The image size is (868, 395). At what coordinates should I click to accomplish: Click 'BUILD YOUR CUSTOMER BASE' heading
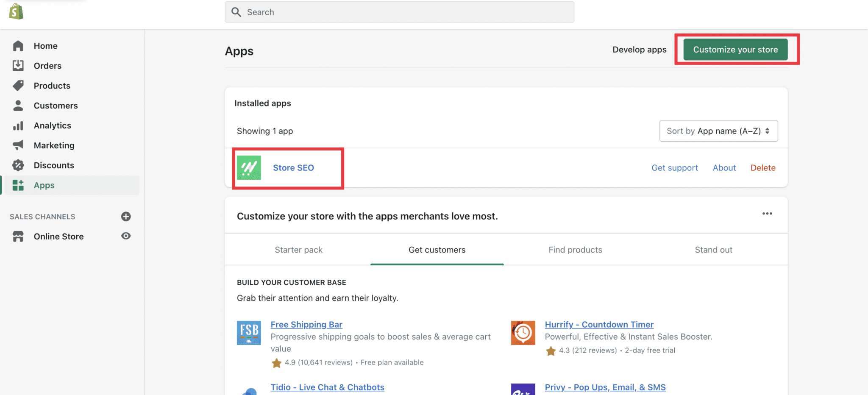click(292, 282)
